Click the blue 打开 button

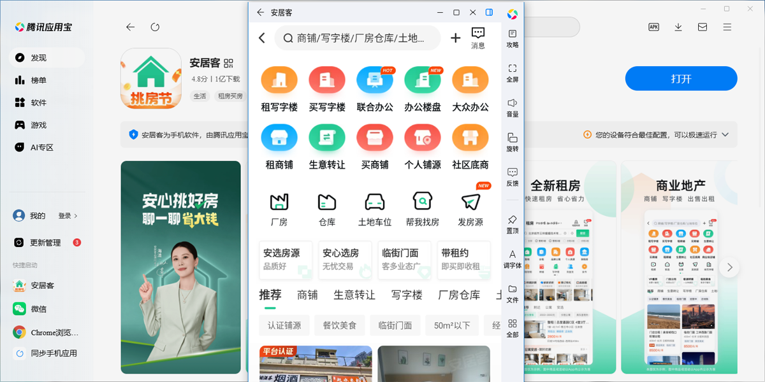pyautogui.click(x=681, y=79)
